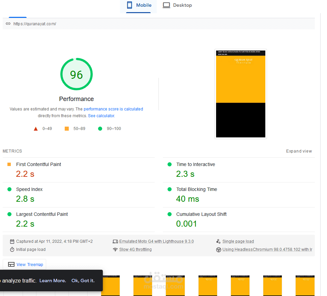Open the performance score is calculated link
This screenshot has width=327, height=296.
click(113, 109)
